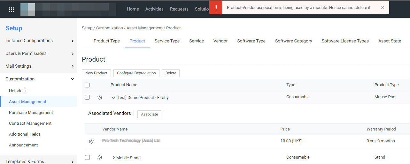Viewport: 410px width, 164px height.
Task: Collapse the Demo Product - Firefly row
Action: 113,98
